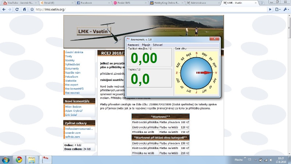Click the browser back arrow

click(4, 9)
